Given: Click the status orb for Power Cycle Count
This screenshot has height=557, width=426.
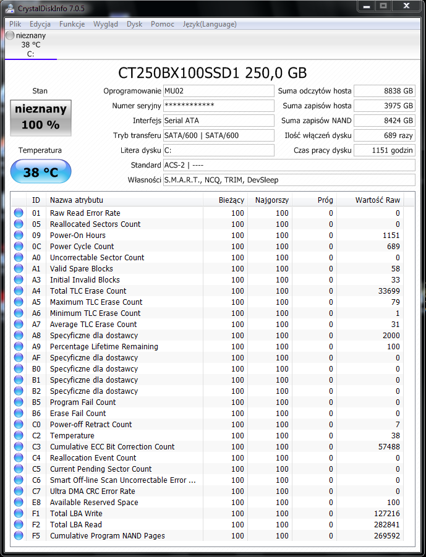Looking at the screenshot, I should 19,246.
